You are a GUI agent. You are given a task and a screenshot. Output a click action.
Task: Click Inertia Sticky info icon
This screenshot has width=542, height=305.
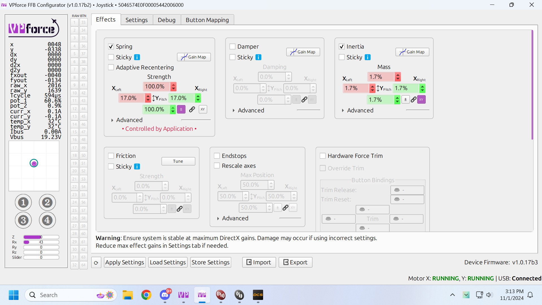click(368, 57)
